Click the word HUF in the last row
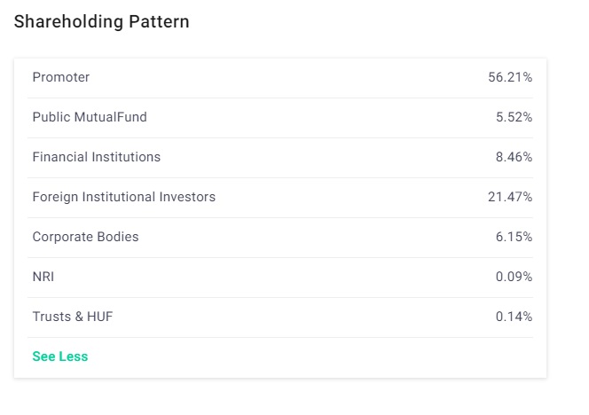The width and height of the screenshot is (589, 415). (100, 317)
